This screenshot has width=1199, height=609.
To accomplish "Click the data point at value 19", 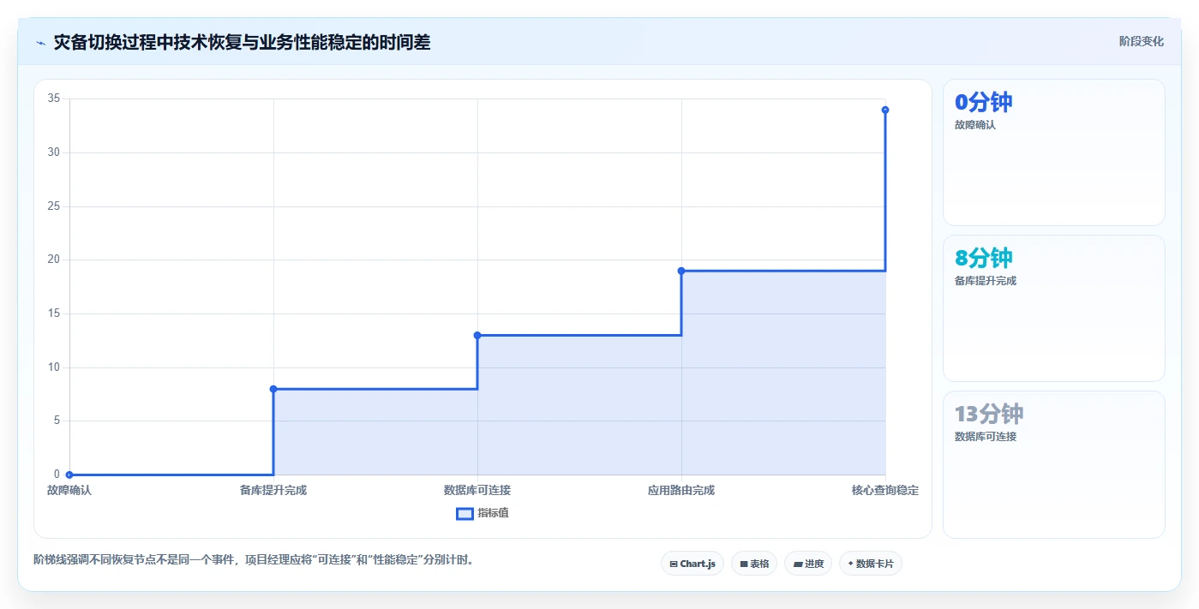I will pos(681,271).
